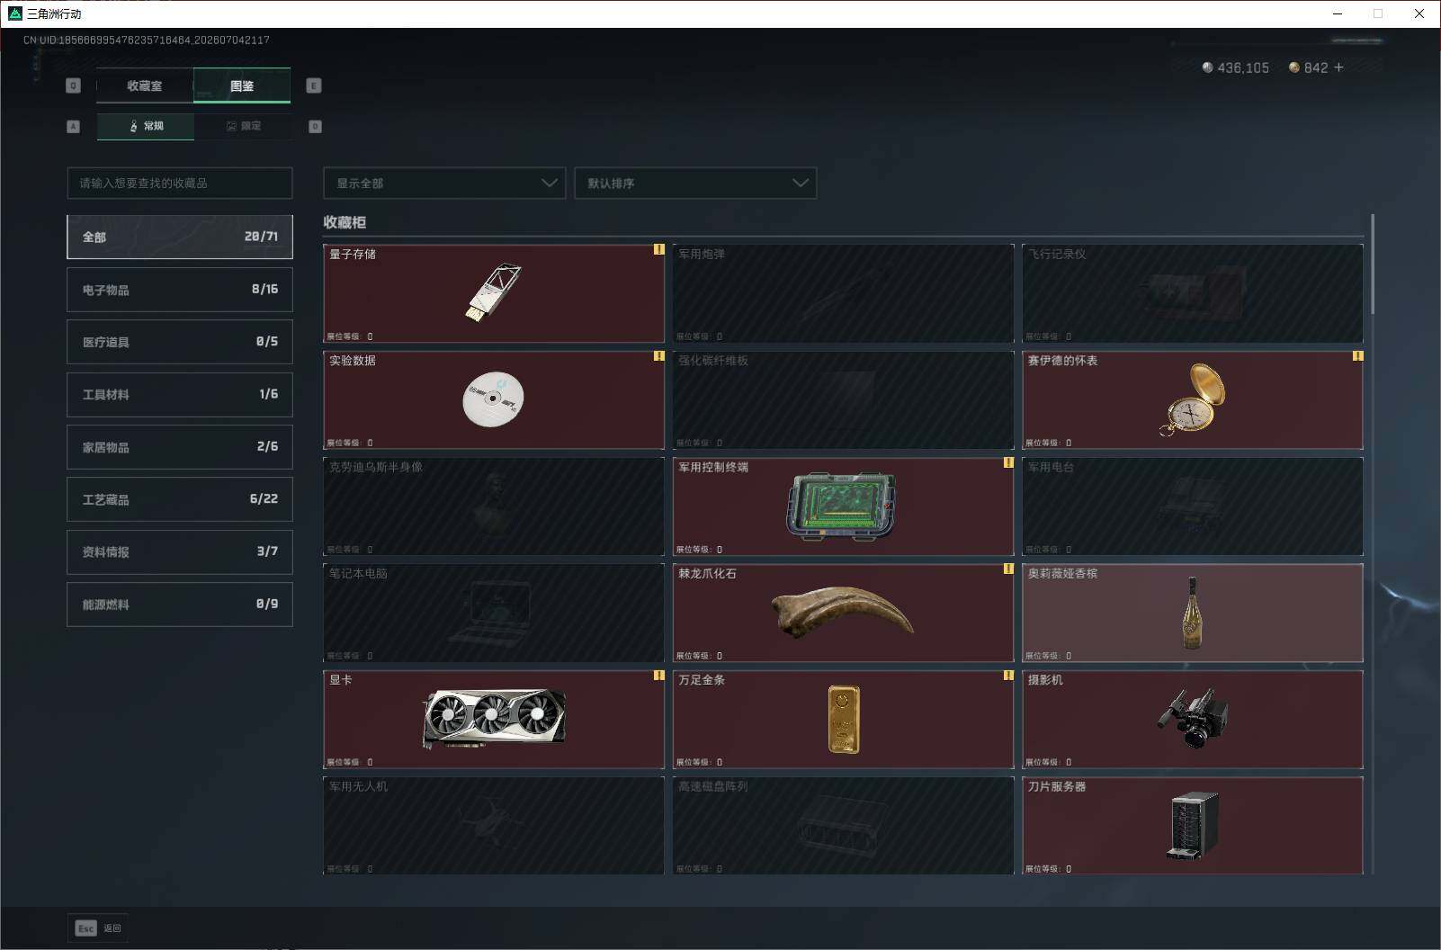Select the 军用控制终端 terminal icon
This screenshot has width=1441, height=950.
coord(842,506)
